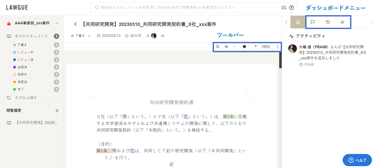Image resolution: width=373 pixels, height=168 pixels.
Task: Select the レビュー中 status filter
Action: coord(25,52)
